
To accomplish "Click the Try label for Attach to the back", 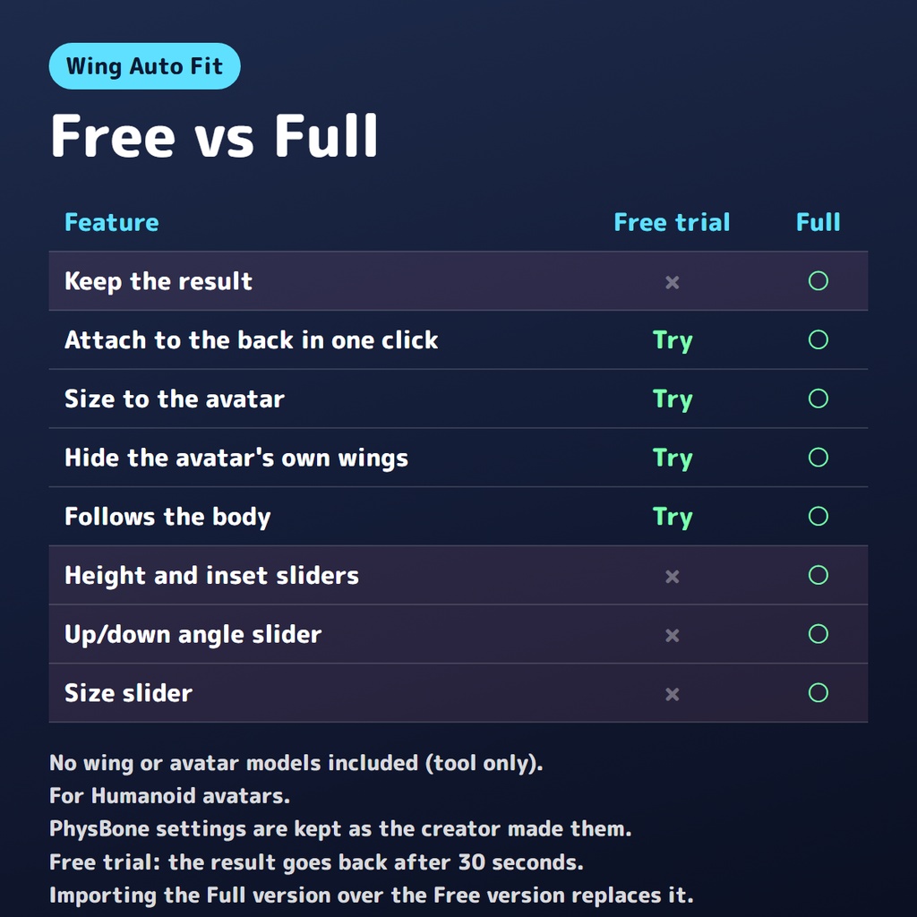I will tap(672, 340).
